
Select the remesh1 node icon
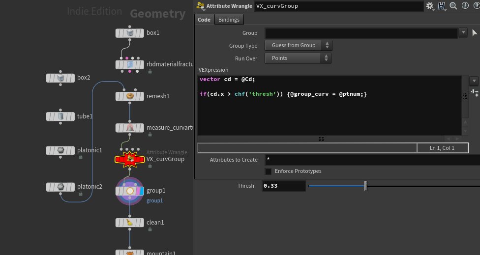tap(130, 96)
